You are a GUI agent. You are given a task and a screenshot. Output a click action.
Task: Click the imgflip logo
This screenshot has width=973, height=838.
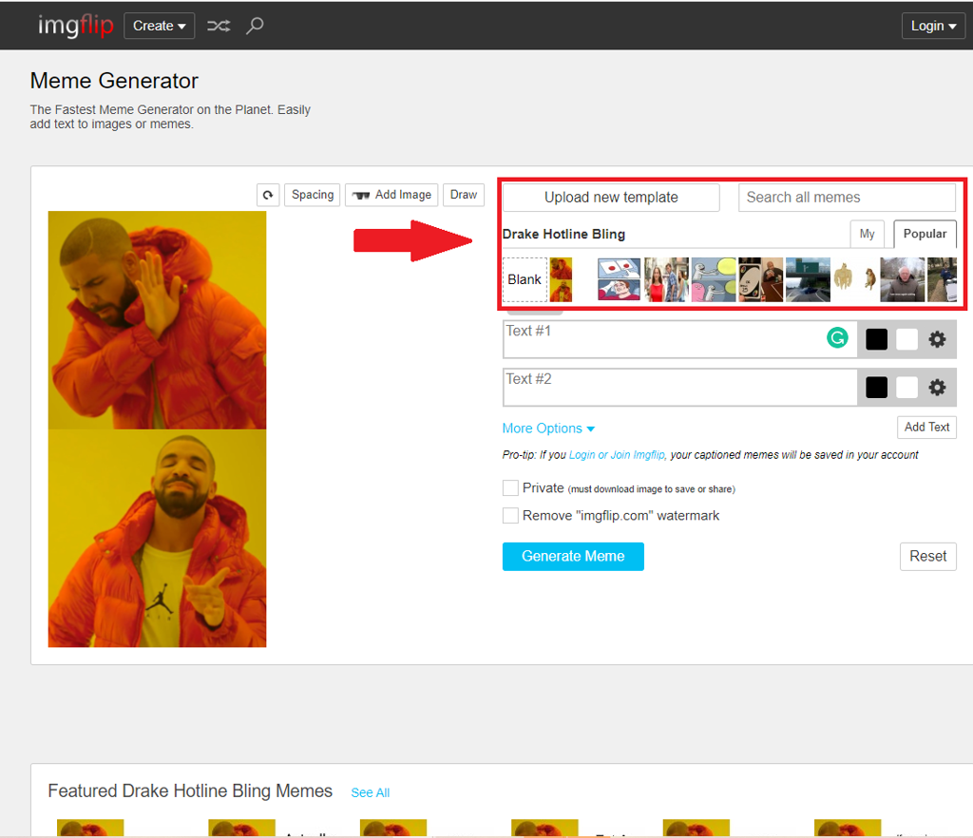click(76, 26)
